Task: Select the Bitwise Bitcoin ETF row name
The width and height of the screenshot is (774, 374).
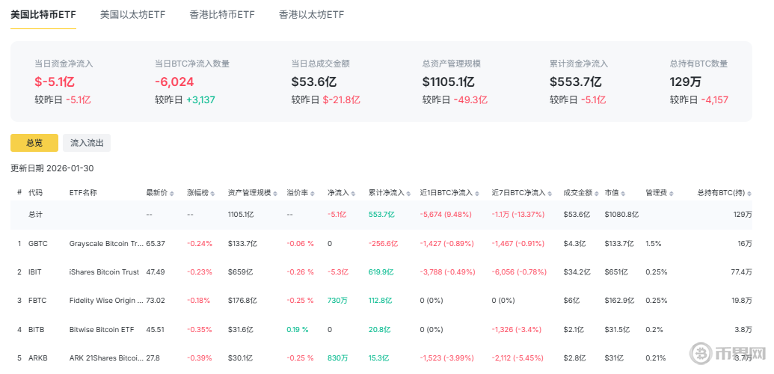Action: pyautogui.click(x=101, y=329)
